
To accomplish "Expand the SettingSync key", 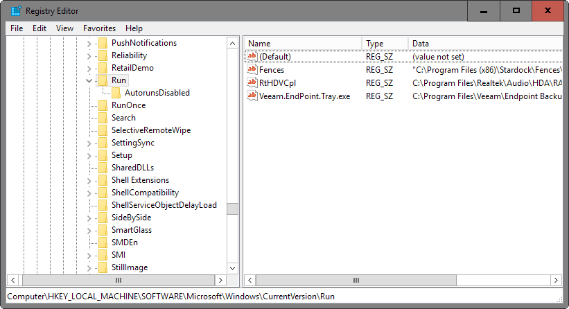I will tap(89, 143).
